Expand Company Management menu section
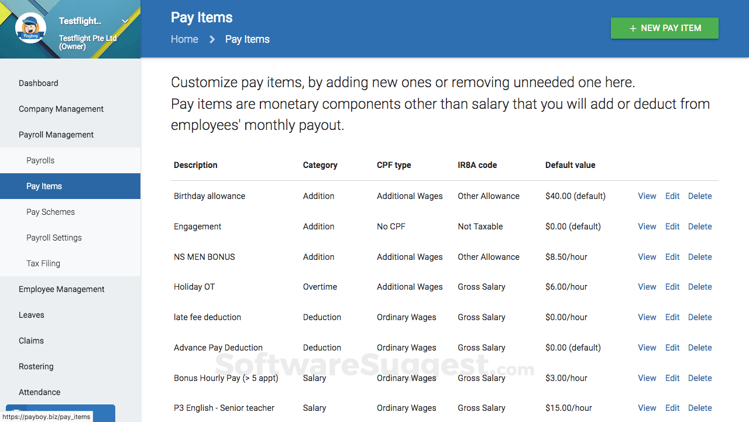The image size is (749, 422). (61, 109)
